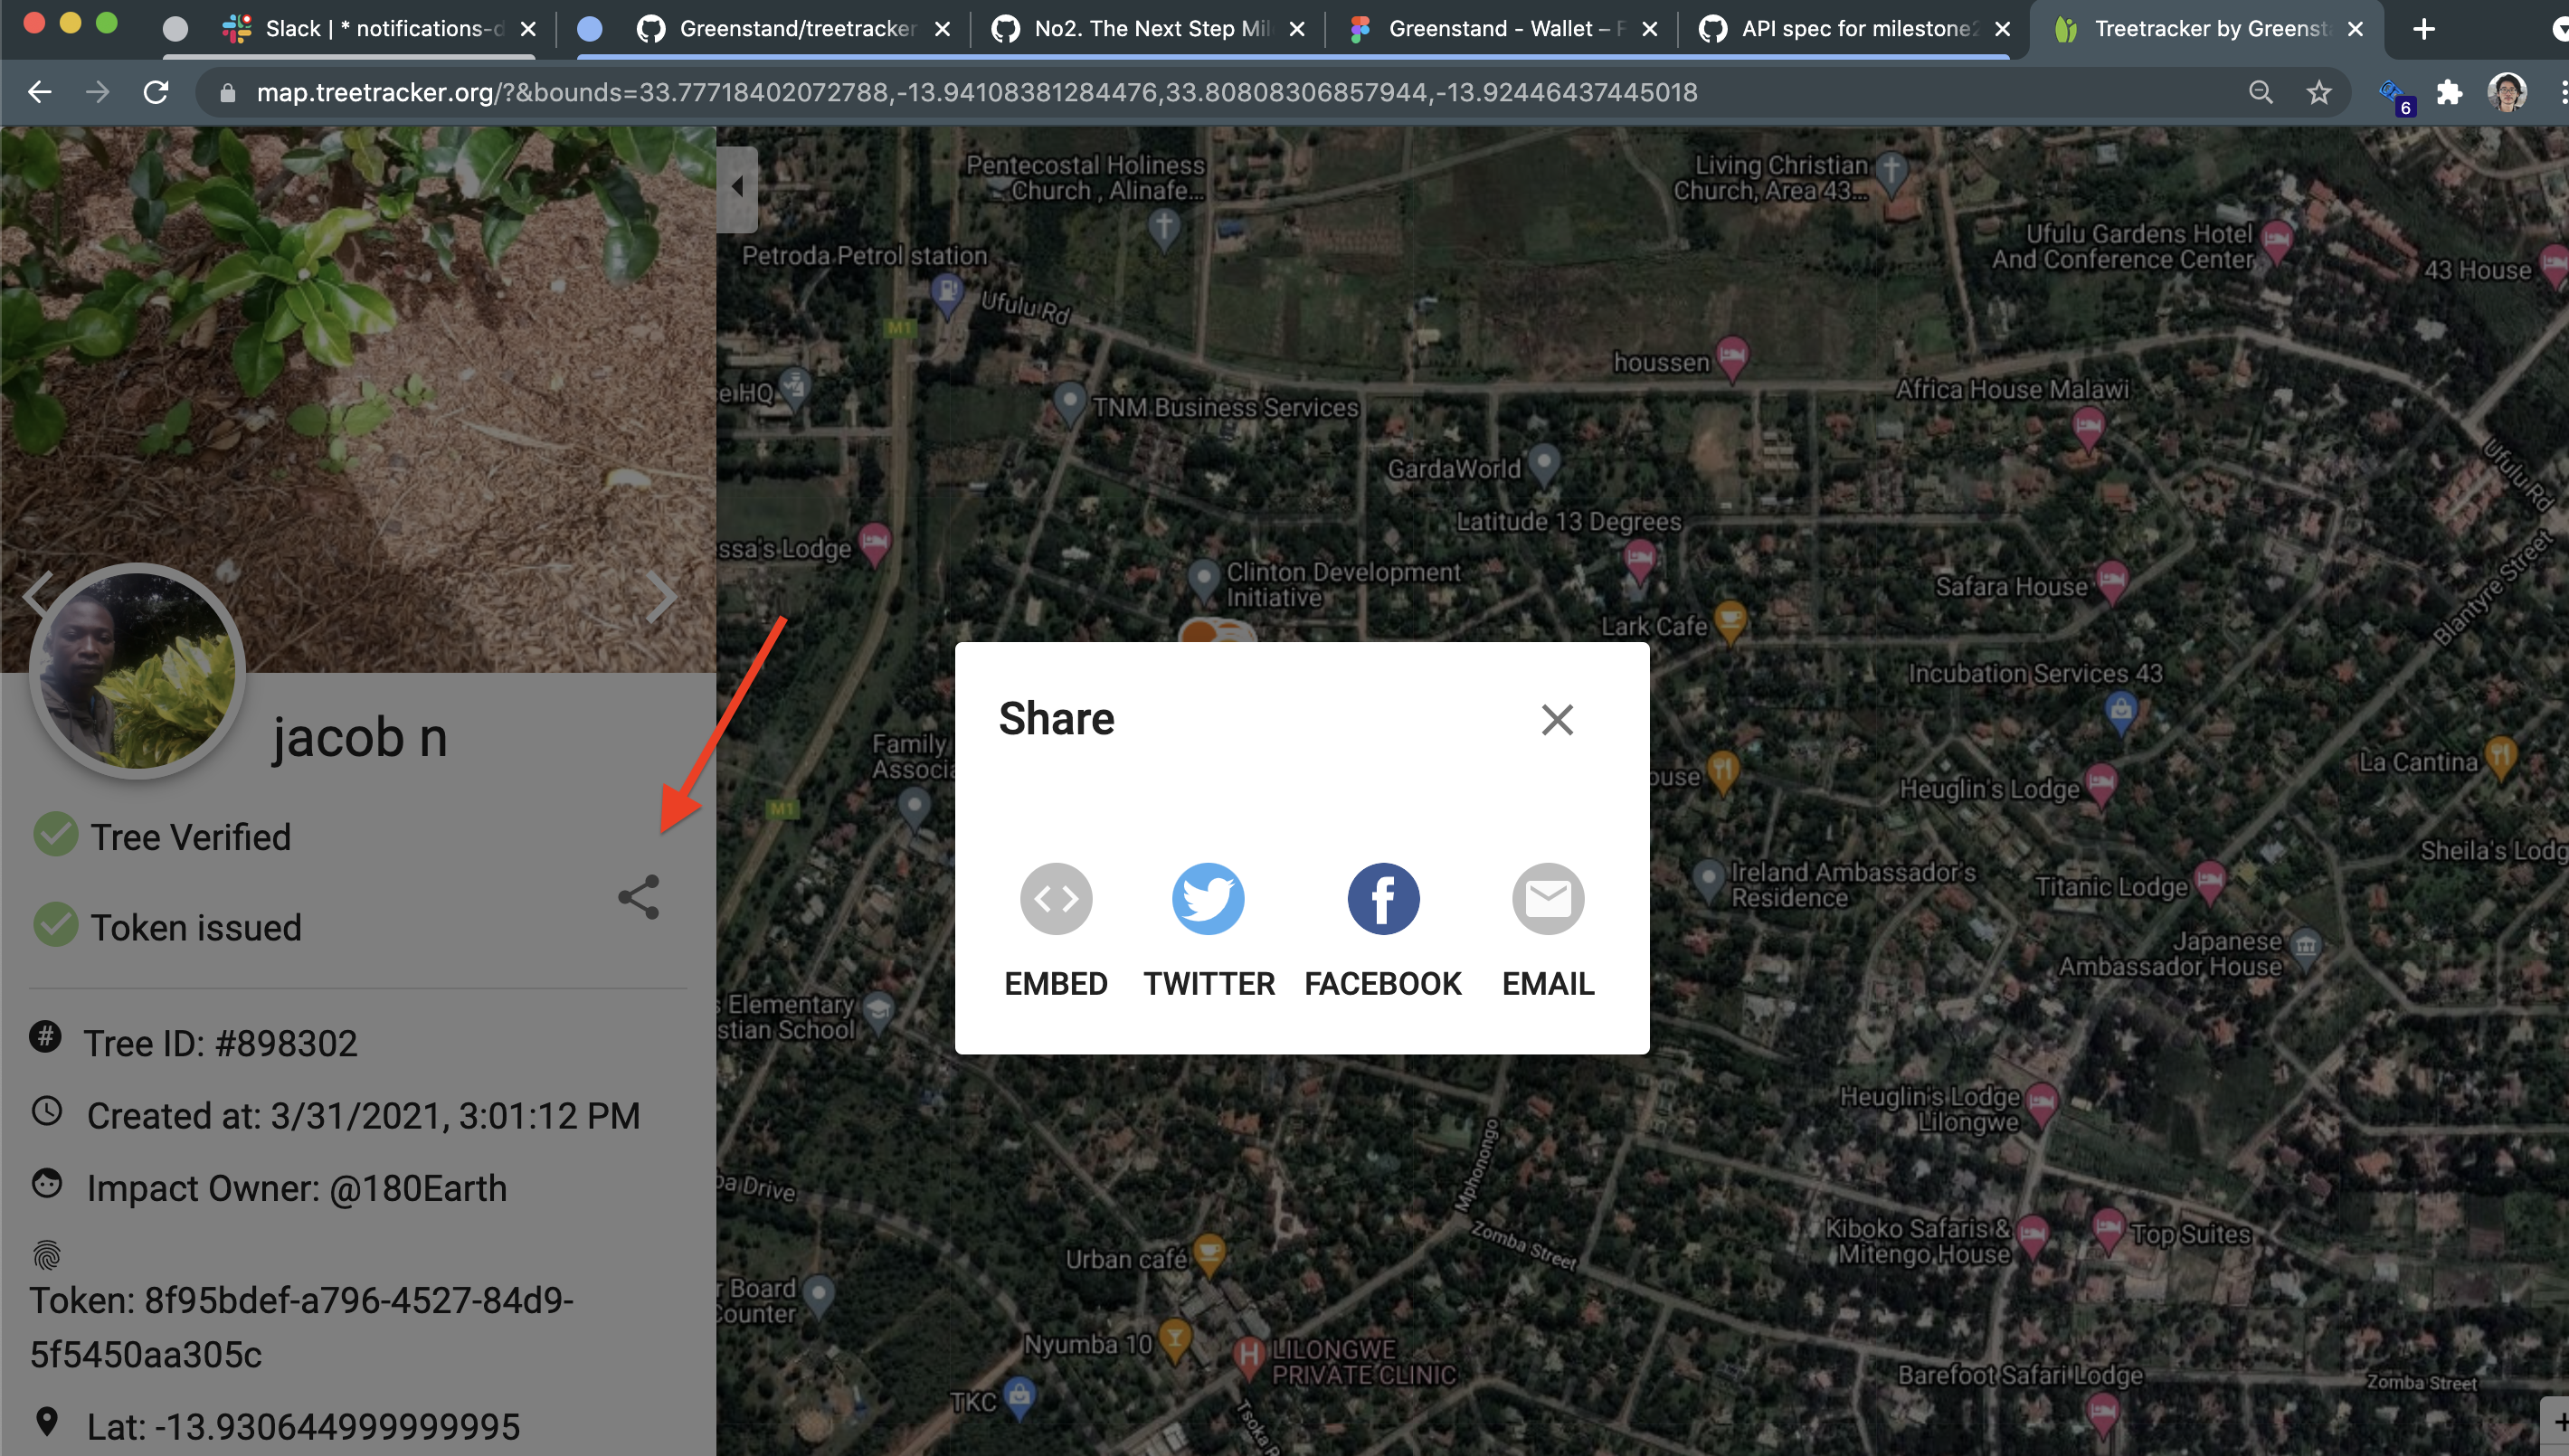Viewport: 2569px width, 1456px height.
Task: Open the browser extensions puzzle icon
Action: tap(2449, 92)
